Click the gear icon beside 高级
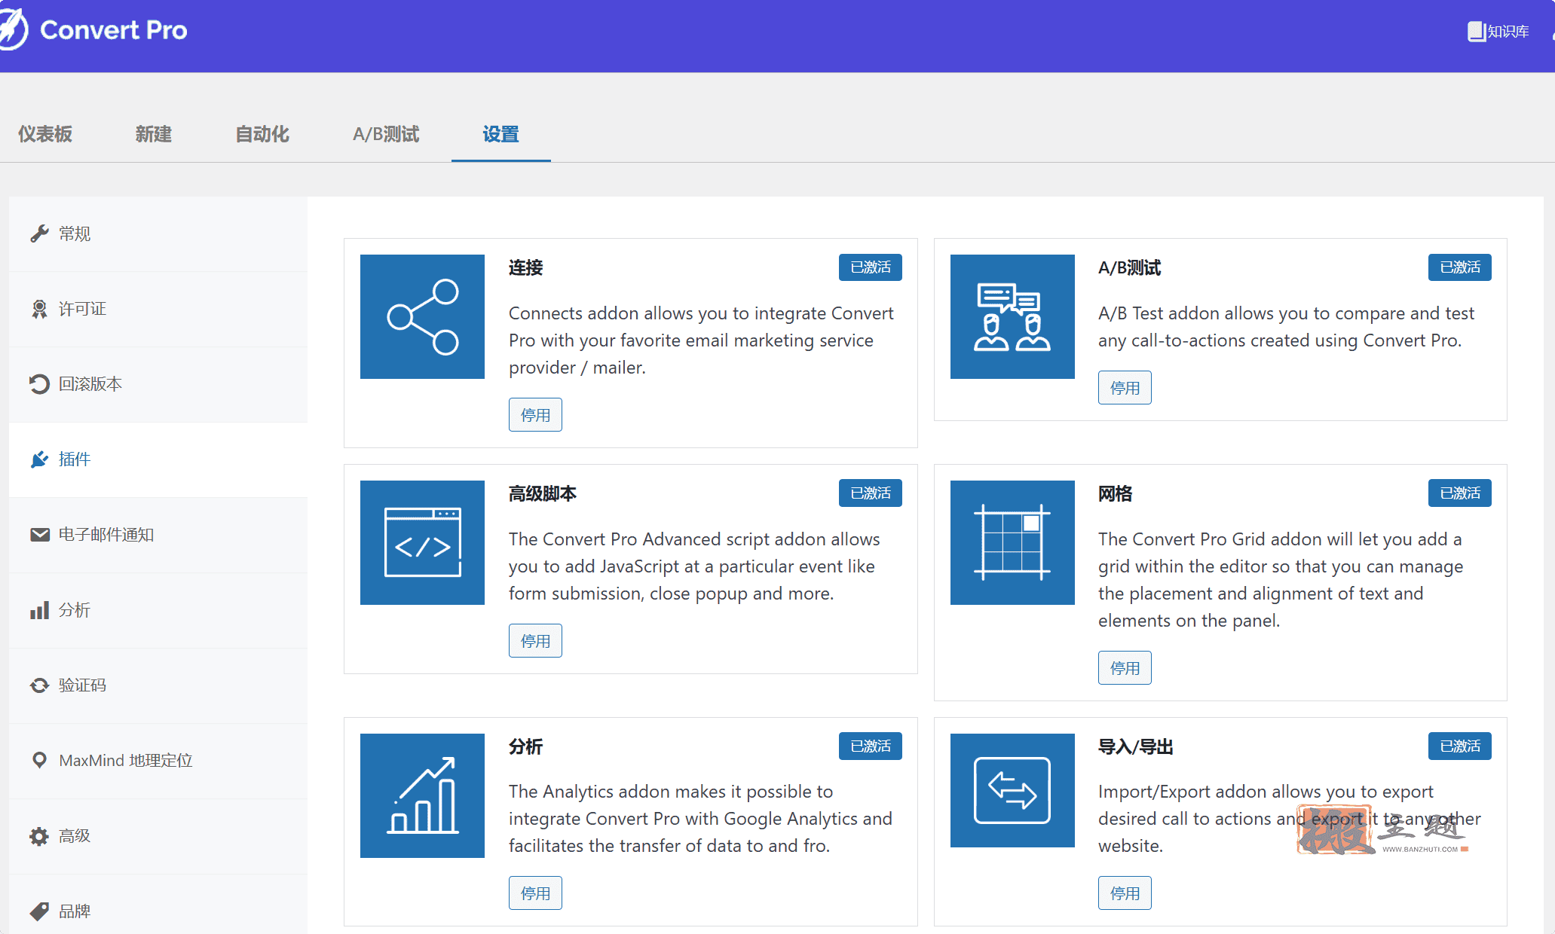 39,836
